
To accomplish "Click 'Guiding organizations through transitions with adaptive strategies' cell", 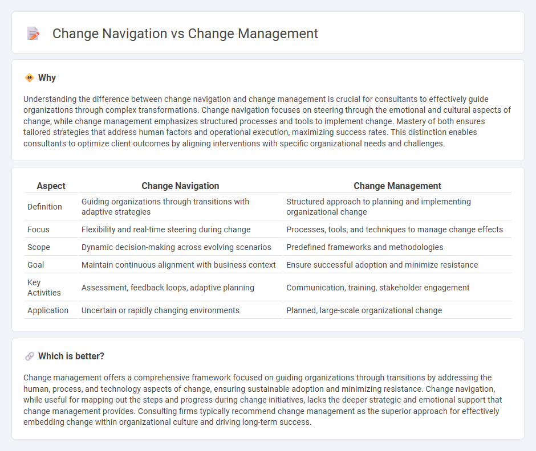I will click(180, 207).
